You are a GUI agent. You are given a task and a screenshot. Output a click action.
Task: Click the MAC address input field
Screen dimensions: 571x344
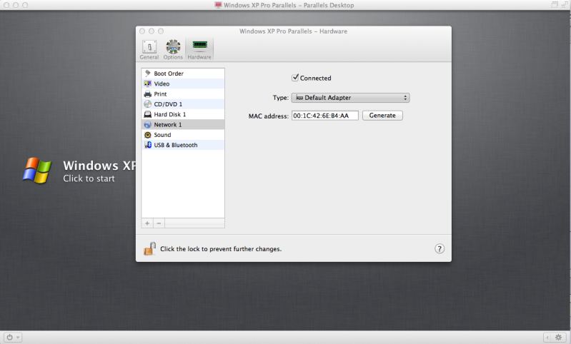[325, 116]
